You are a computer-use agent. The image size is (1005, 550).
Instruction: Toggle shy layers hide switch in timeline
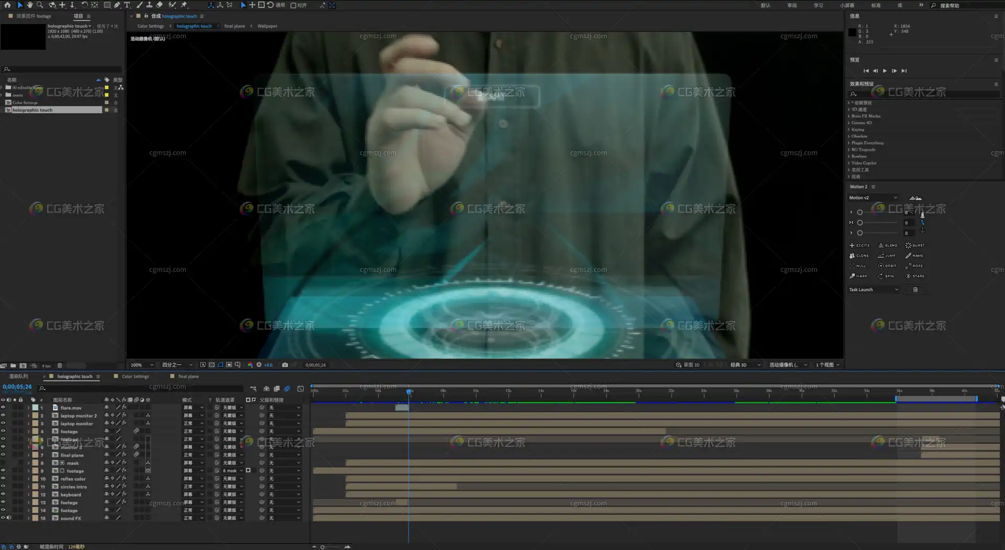266,389
